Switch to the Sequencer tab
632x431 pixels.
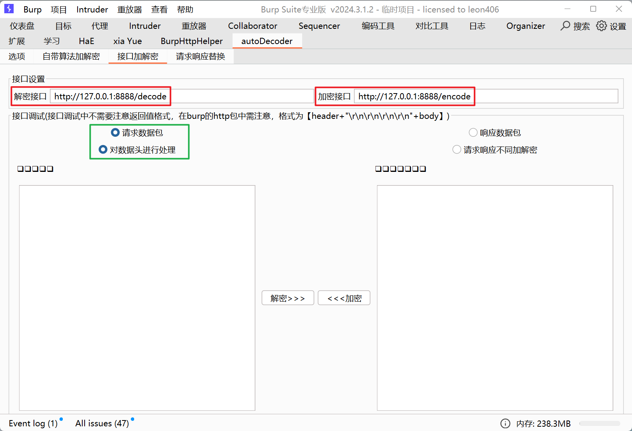[x=319, y=26]
